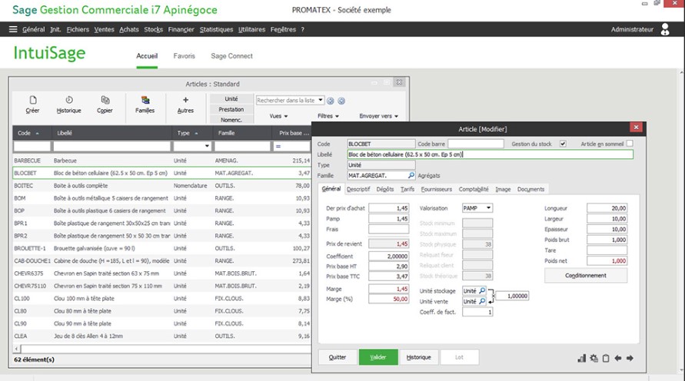The image size is (685, 381).
Task: Select the Nomenc. filter button
Action: tap(231, 120)
